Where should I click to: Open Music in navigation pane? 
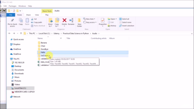coord(17,77)
